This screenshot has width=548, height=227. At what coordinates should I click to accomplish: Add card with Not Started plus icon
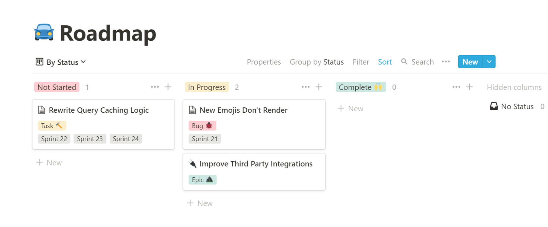point(168,87)
